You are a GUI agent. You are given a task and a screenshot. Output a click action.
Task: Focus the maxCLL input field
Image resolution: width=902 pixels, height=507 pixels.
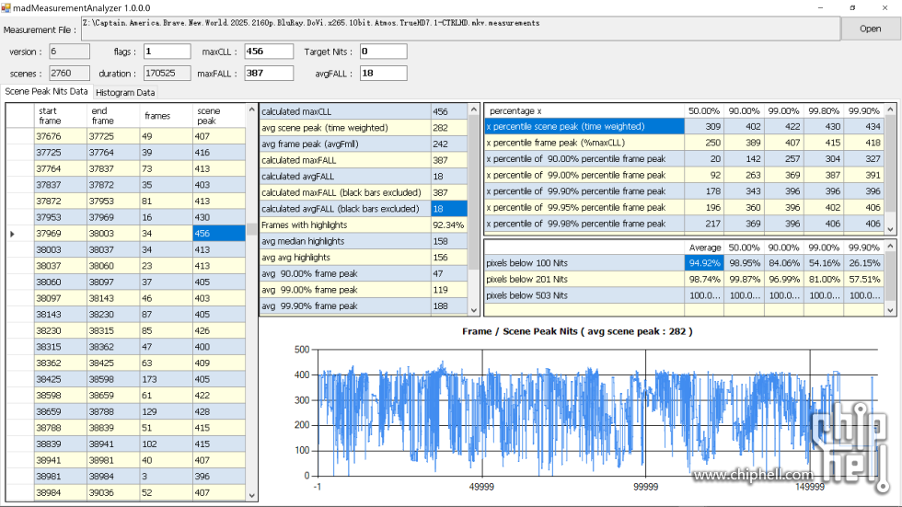point(268,52)
